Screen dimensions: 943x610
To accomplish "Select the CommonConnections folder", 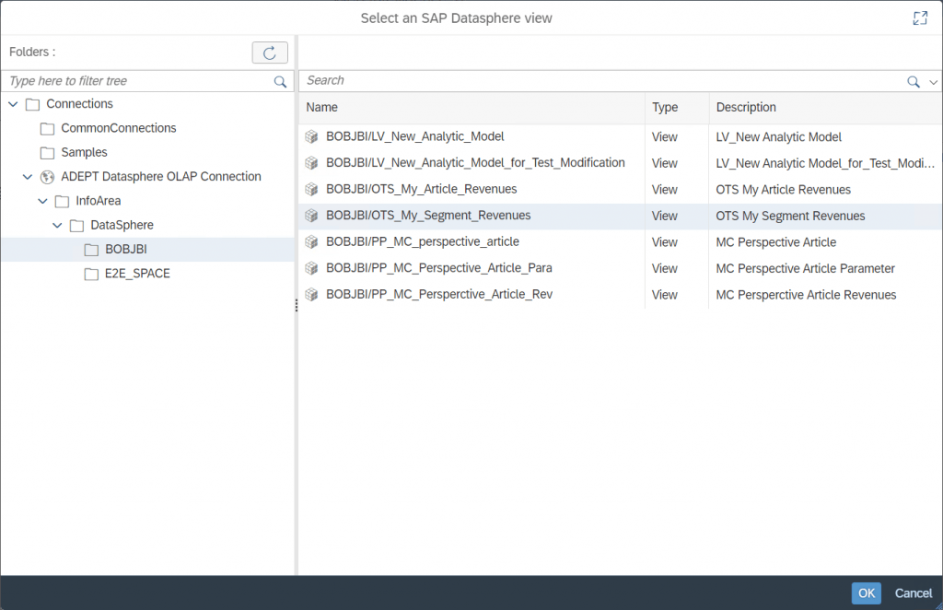I will [109, 128].
